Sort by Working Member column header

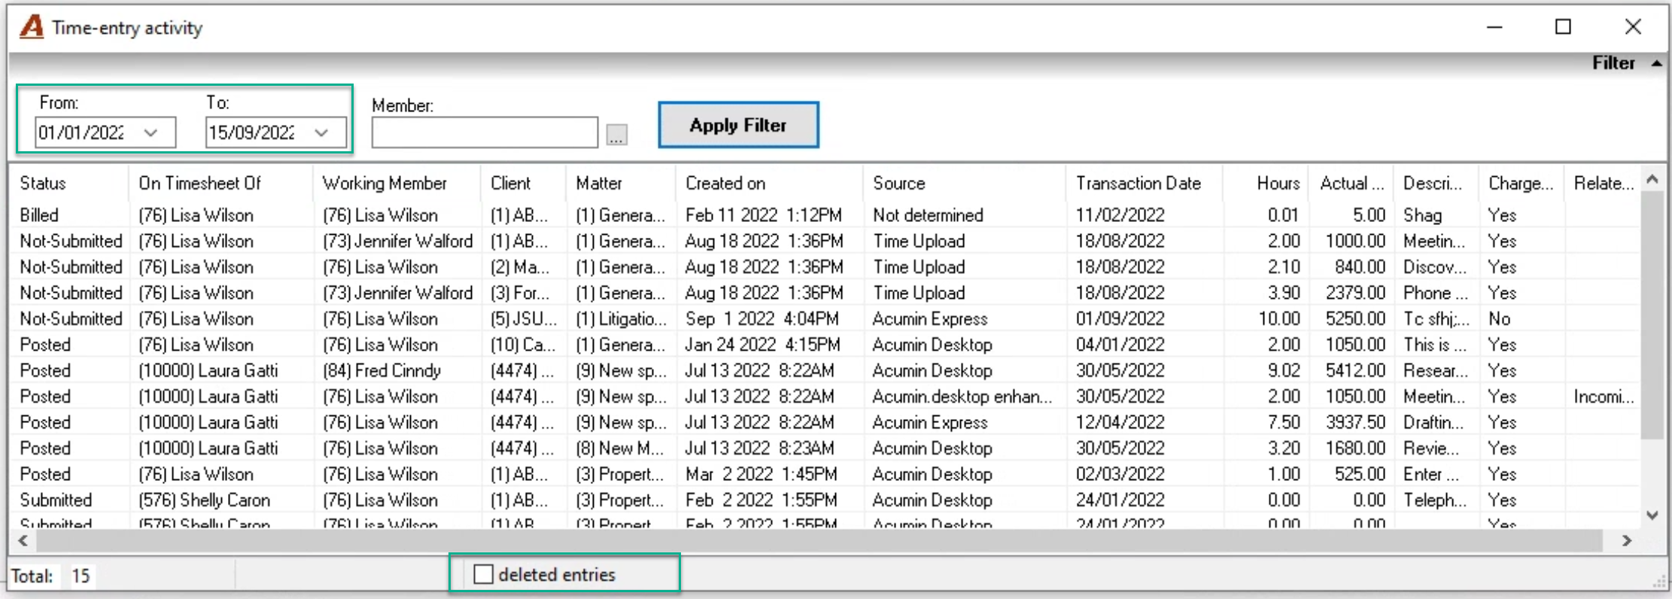point(385,183)
